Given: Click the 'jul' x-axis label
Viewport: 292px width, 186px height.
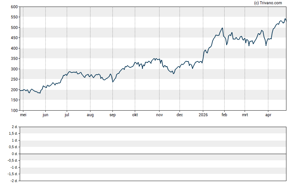Looking at the screenshot, I should pyautogui.click(x=67, y=115).
